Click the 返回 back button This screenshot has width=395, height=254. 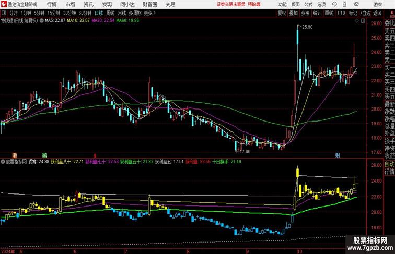(x=377, y=13)
